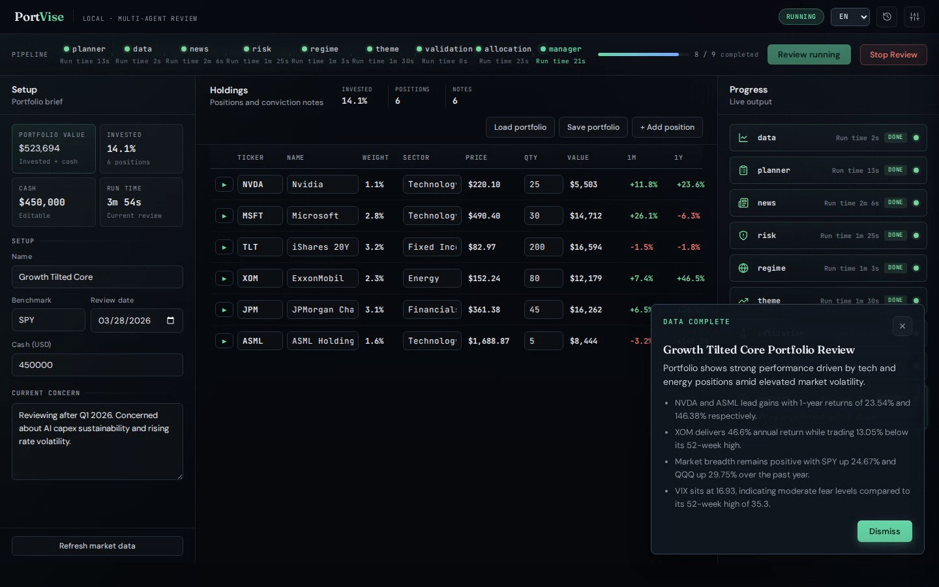Click the data row green status dot
Image resolution: width=939 pixels, height=587 pixels.
[x=916, y=138]
